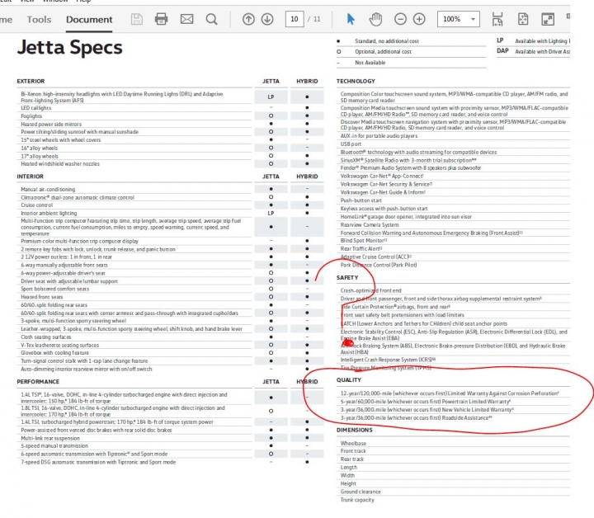Click the 'Foglights' row

tap(171, 115)
